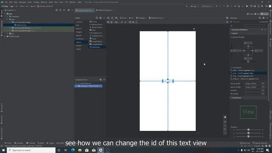Zoom out with the minus icon on canvas
Image resolution: width=272 pixels, height=153 pixels.
[x=225, y=126]
